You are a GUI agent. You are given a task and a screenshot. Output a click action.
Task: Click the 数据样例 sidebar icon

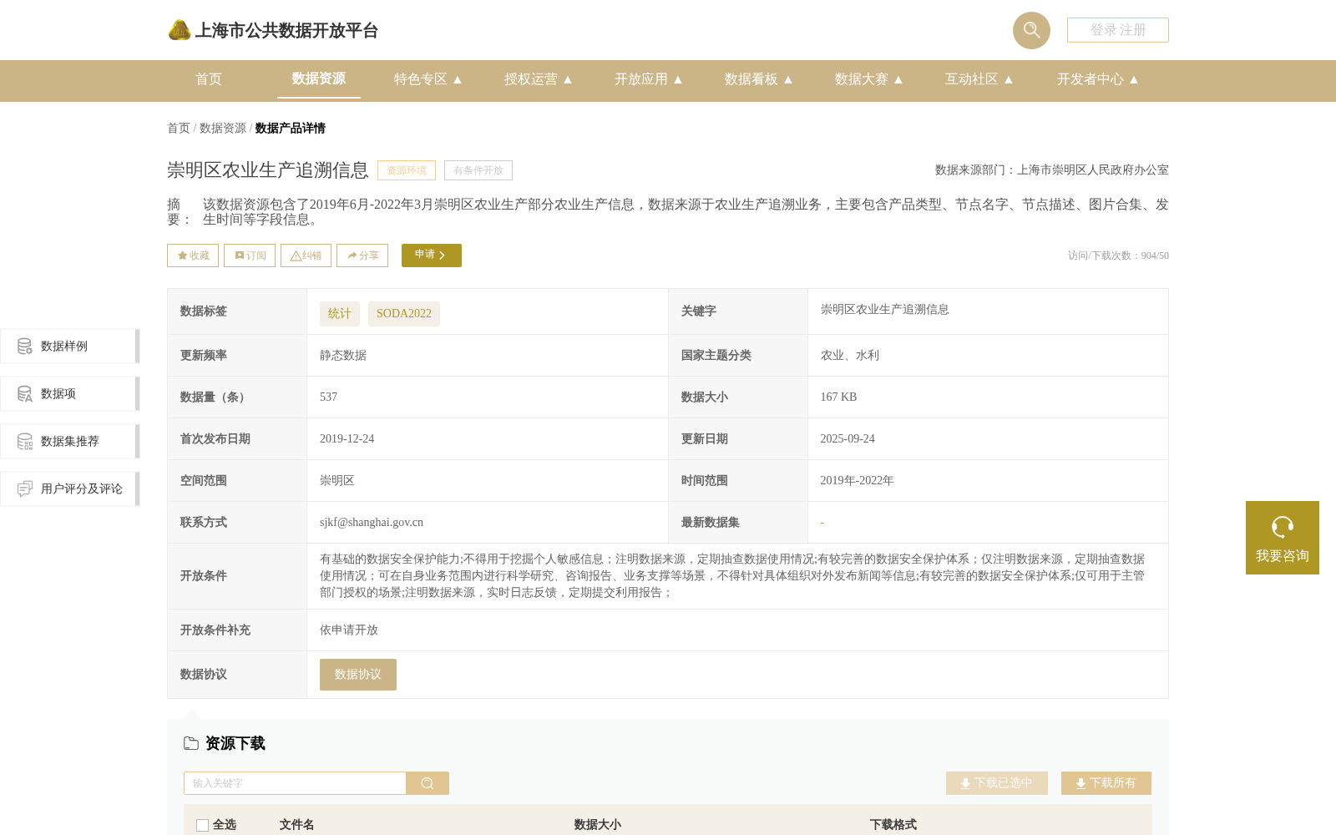[25, 346]
